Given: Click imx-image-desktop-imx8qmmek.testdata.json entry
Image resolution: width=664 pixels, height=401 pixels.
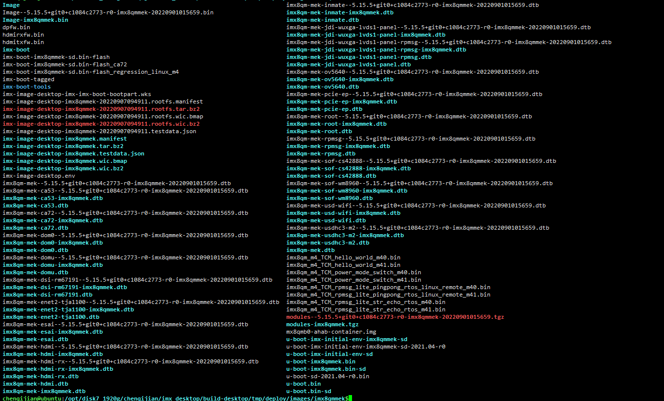Looking at the screenshot, I should pos(74,153).
